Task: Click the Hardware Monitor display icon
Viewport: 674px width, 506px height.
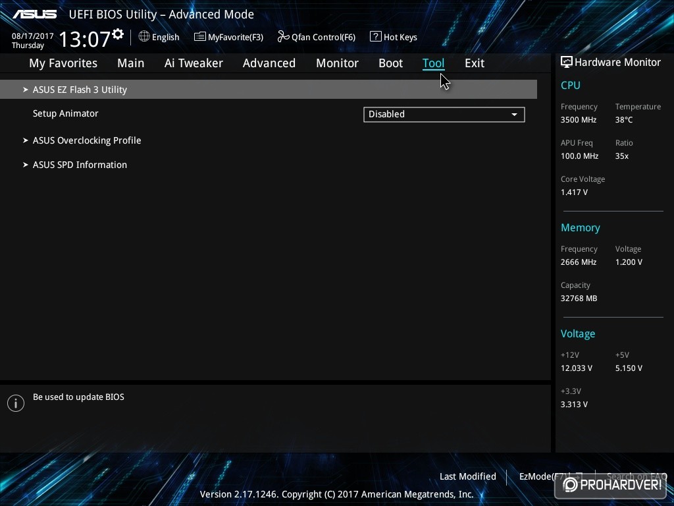Action: coord(567,62)
